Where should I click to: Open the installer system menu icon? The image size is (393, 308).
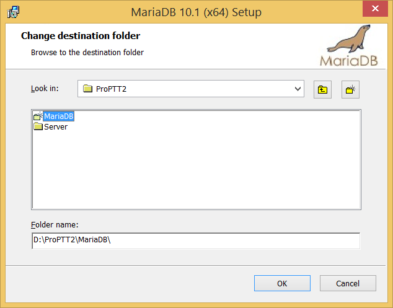(12, 12)
